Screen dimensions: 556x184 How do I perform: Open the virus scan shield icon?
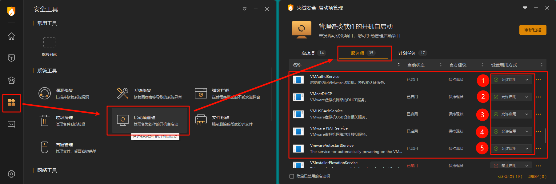click(11, 58)
